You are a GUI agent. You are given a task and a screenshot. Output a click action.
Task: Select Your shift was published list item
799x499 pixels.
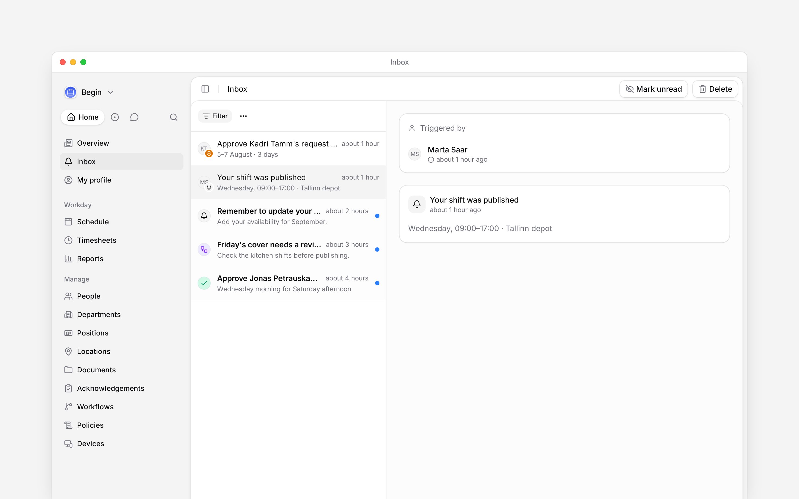tap(288, 183)
